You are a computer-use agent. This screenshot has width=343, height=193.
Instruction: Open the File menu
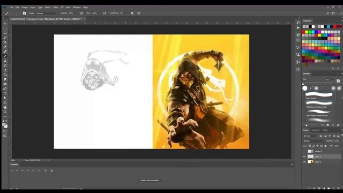click(11, 8)
